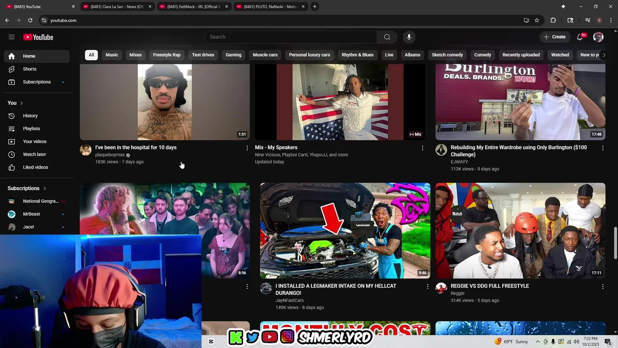Select the Music filter chip
The height and width of the screenshot is (348, 618).
112,55
